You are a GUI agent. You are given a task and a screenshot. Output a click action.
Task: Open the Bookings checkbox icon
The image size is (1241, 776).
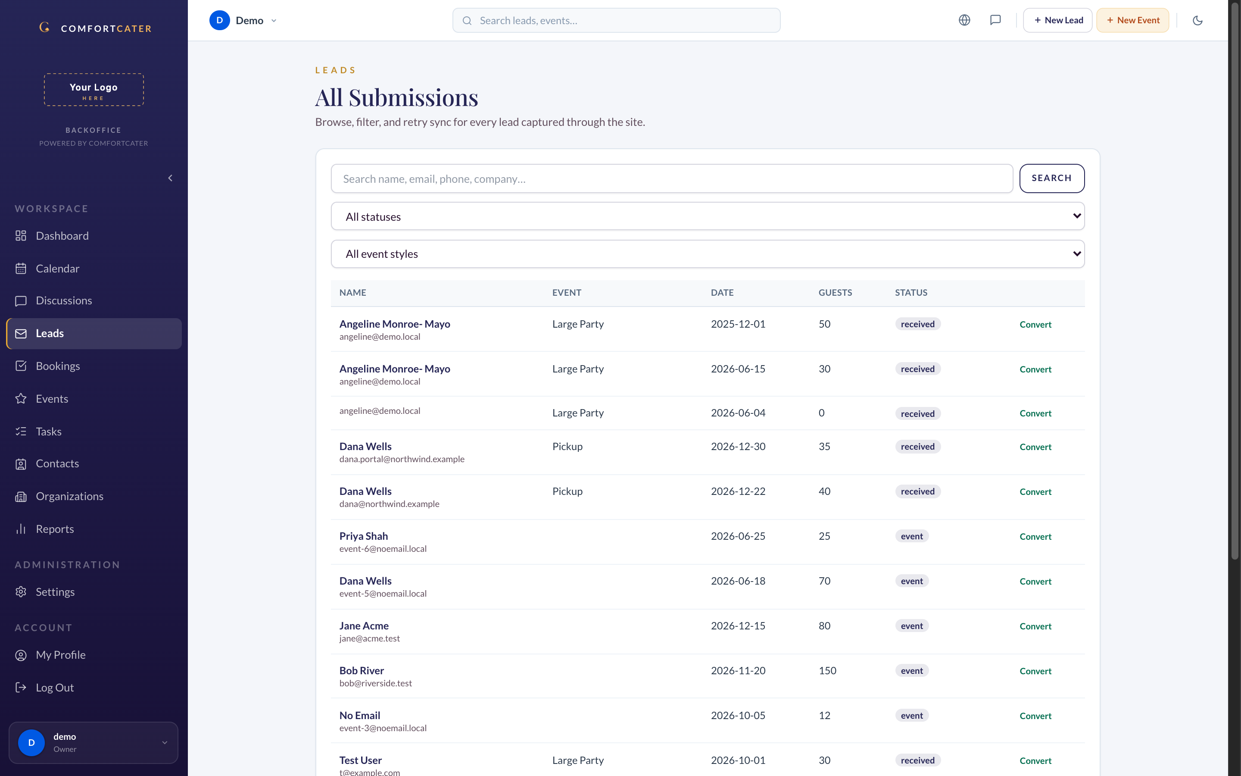coord(21,366)
